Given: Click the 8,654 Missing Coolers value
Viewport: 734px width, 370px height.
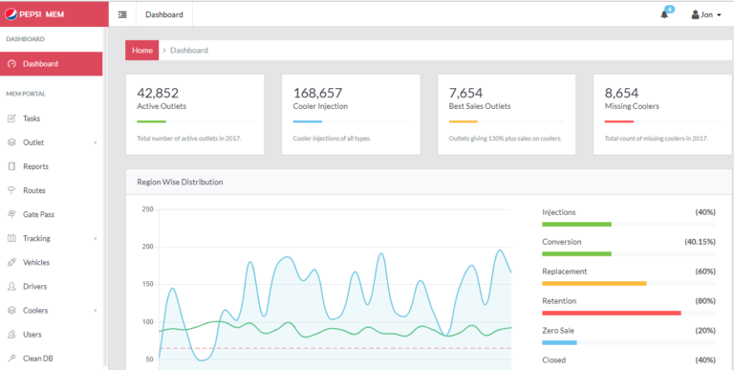Looking at the screenshot, I should 621,93.
